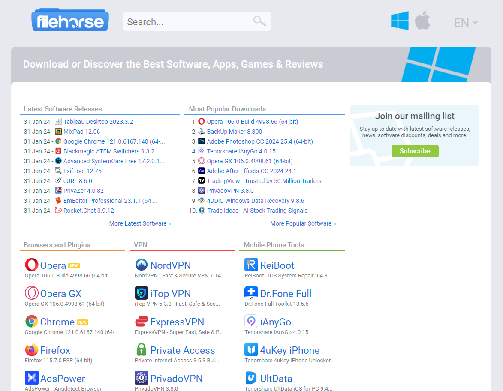Open the ReiBoot title link

point(277,265)
